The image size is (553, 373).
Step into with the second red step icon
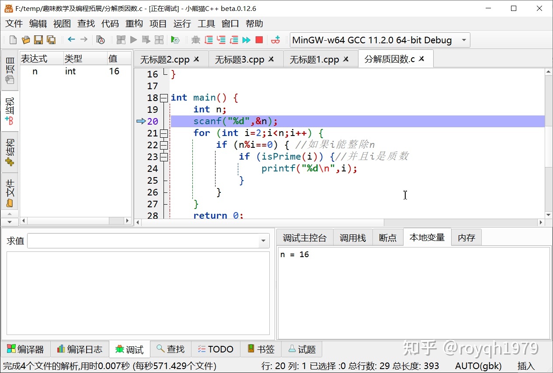click(x=221, y=40)
